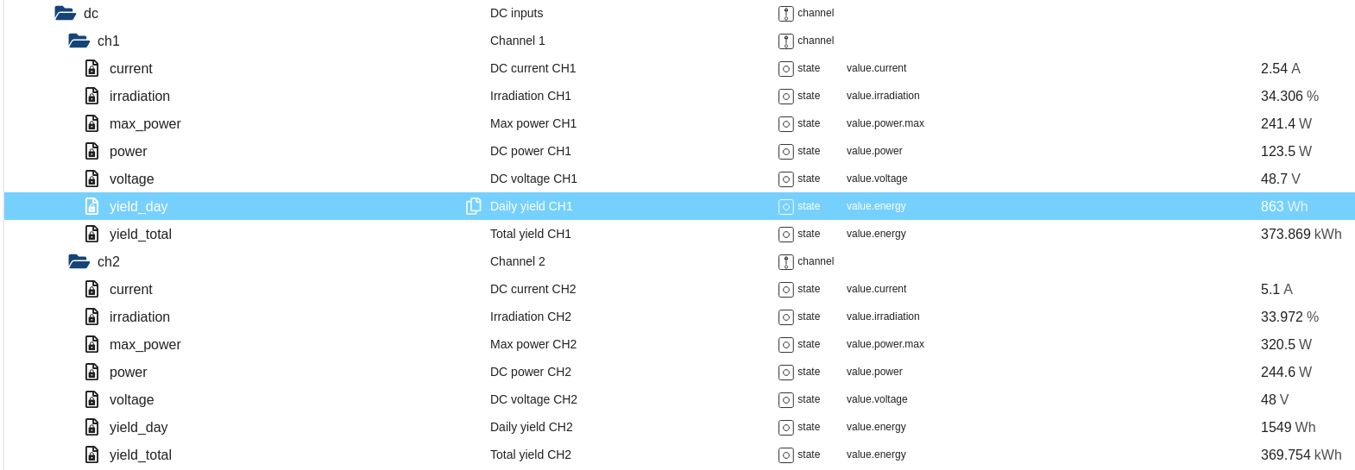Click the 1549 Wh daily yield value
Screen dimensions: 1355x470
pyautogui.click(x=1288, y=427)
